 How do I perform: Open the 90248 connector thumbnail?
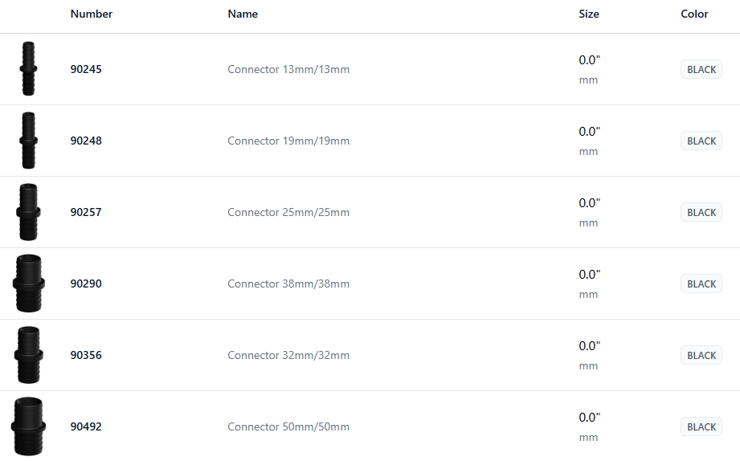pos(28,141)
